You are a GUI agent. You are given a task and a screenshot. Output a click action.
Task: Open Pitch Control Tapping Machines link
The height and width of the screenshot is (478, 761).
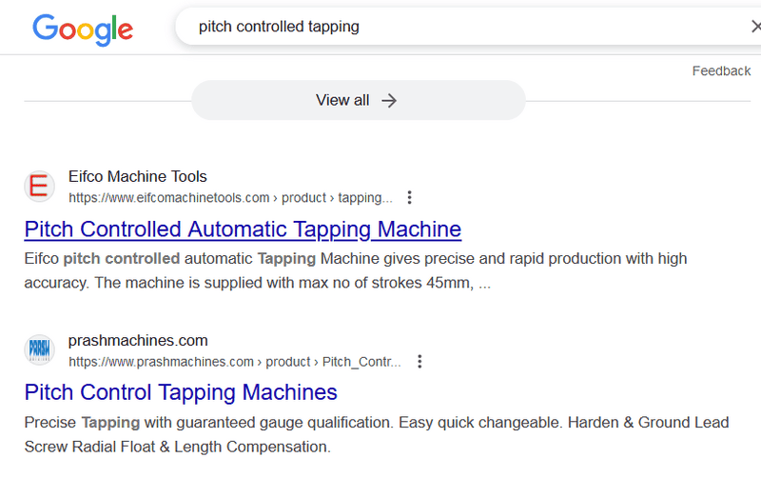click(181, 392)
